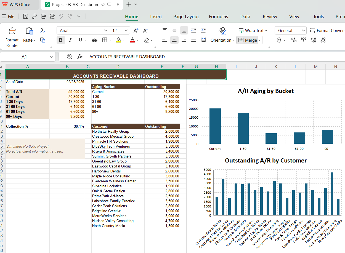The height and width of the screenshot is (253, 345).
Task: Click the Undo arrow
Action: pyautogui.click(x=61, y=16)
